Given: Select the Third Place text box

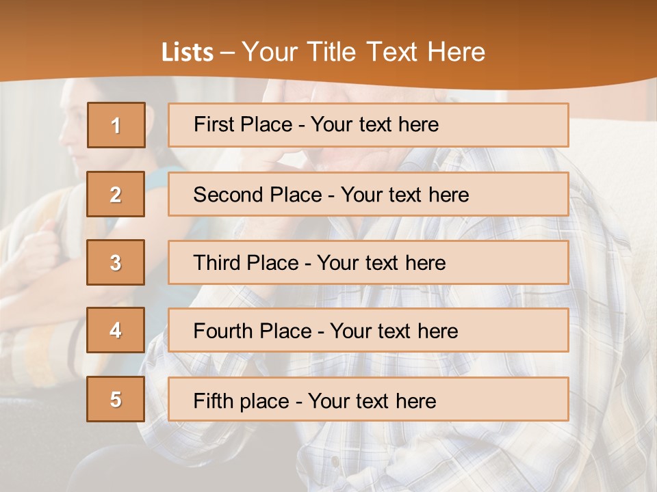Looking at the screenshot, I should pyautogui.click(x=368, y=262).
